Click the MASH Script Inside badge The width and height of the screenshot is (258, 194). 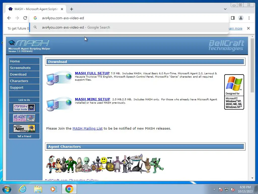coord(24,108)
